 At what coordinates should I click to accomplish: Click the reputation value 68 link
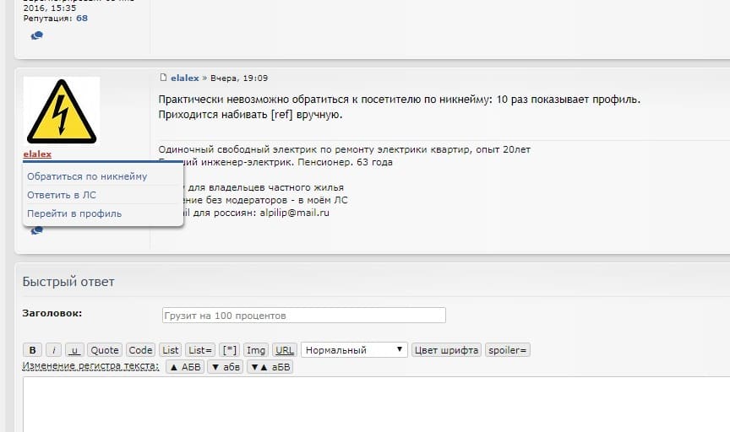(82, 18)
